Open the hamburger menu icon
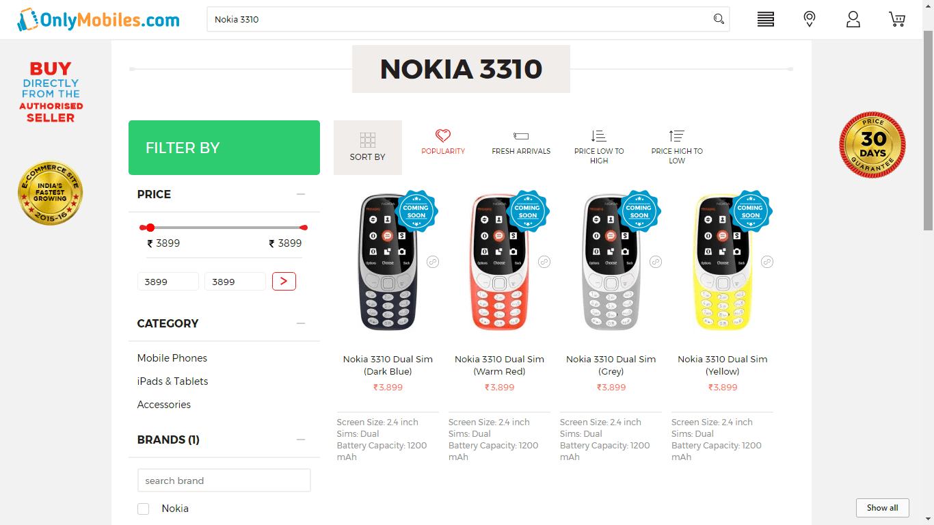The width and height of the screenshot is (934, 525). coord(765,19)
